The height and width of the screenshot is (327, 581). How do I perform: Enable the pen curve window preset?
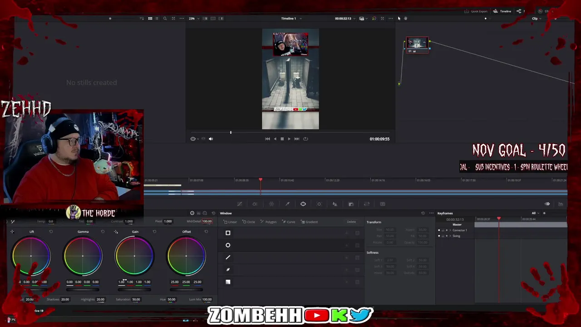tap(228, 269)
